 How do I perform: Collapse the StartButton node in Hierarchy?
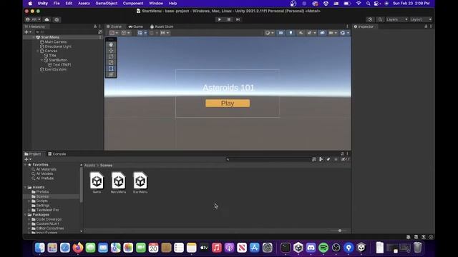tap(42, 60)
